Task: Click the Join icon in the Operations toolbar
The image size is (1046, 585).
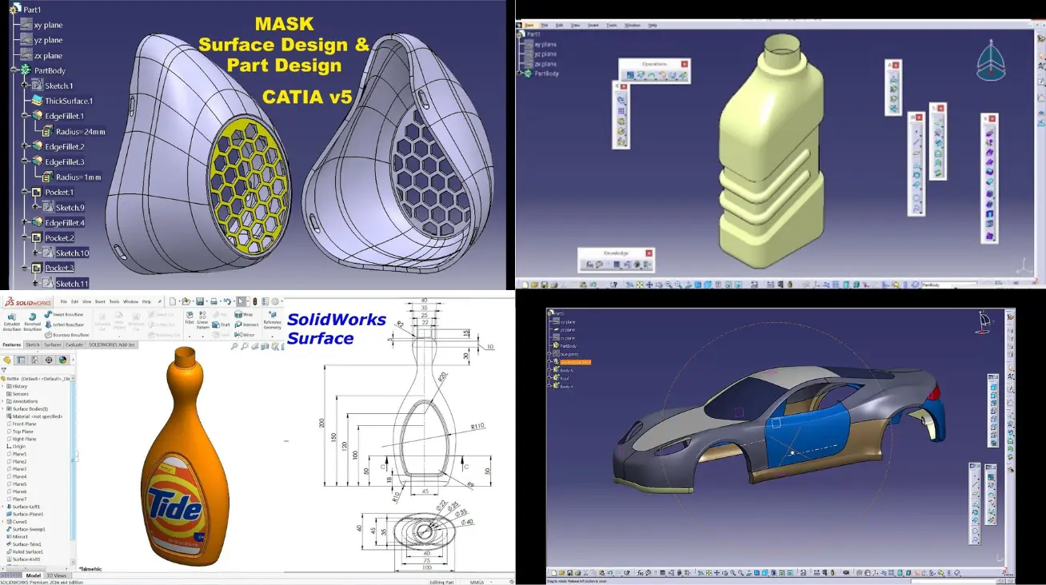Action: 631,76
